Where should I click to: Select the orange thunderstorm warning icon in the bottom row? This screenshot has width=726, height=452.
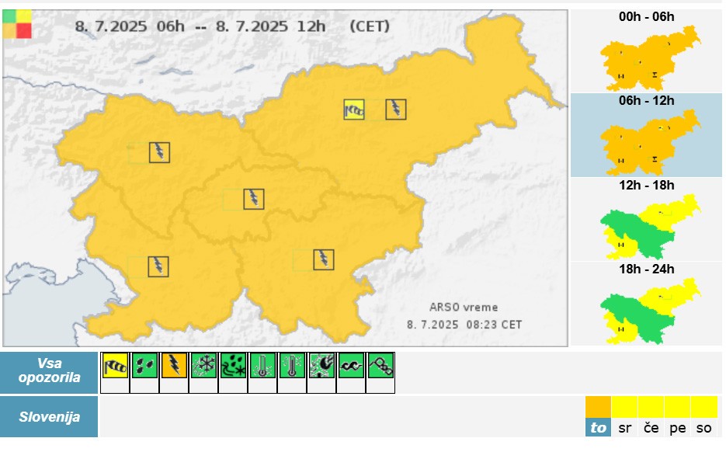click(174, 365)
